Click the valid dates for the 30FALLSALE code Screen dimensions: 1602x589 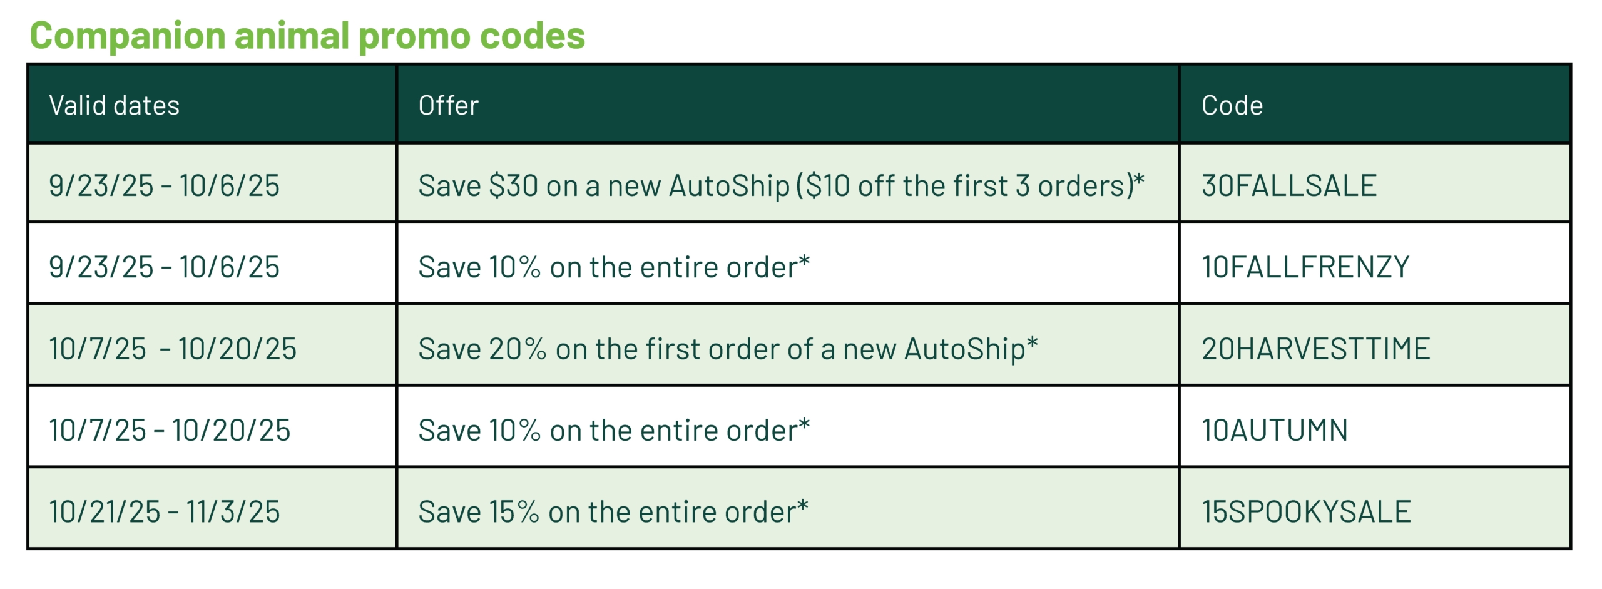[x=164, y=185]
